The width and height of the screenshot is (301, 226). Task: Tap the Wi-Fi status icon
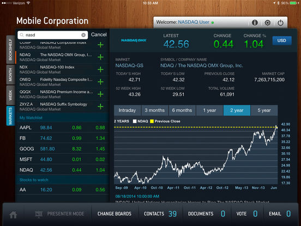click(28, 3)
